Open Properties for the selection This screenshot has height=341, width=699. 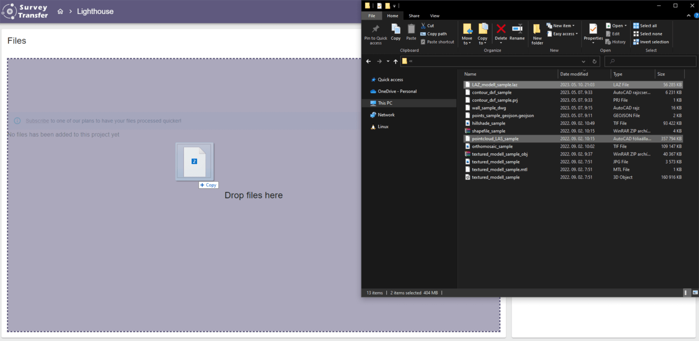pos(593,32)
